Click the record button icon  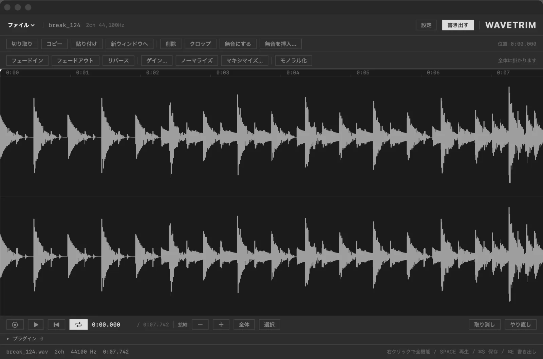(15, 325)
